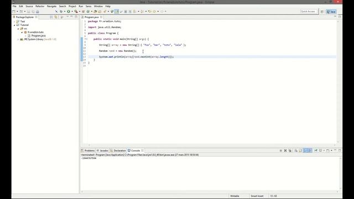Toggle Show Whitespace Characters icon
The width and height of the screenshot is (354, 199).
tap(130, 12)
